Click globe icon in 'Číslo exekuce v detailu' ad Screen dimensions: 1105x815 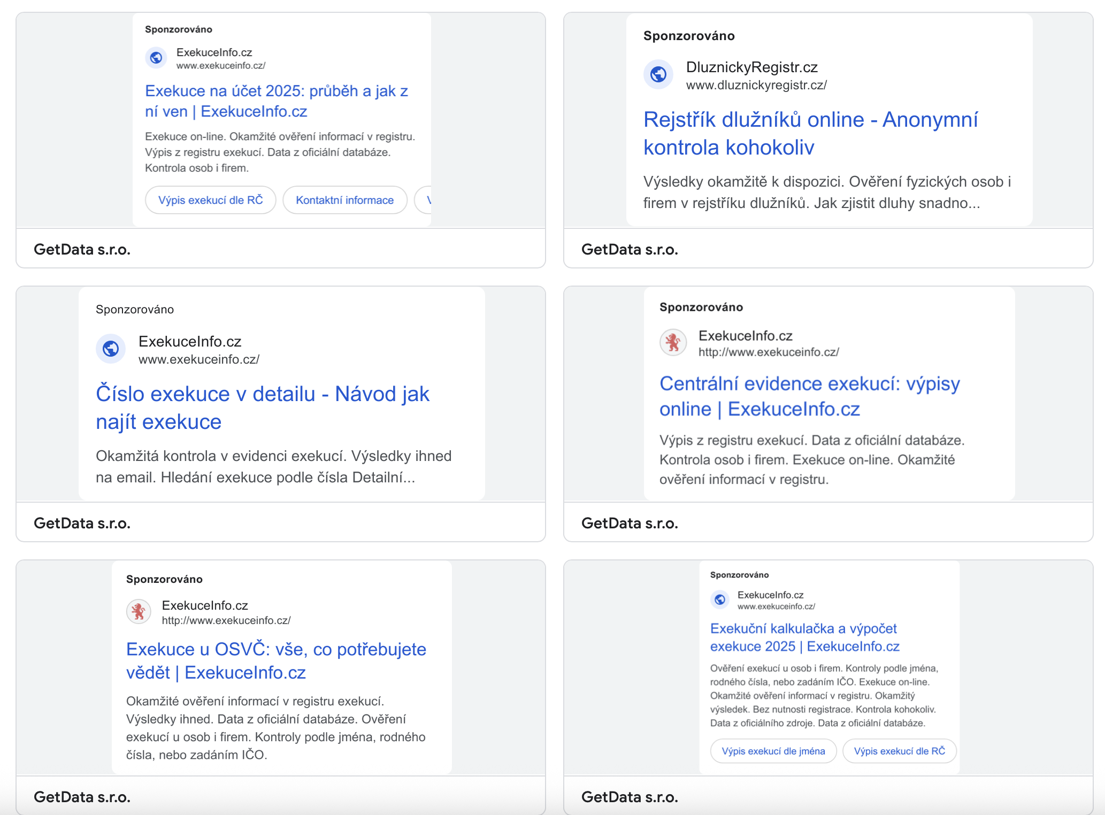tap(111, 349)
